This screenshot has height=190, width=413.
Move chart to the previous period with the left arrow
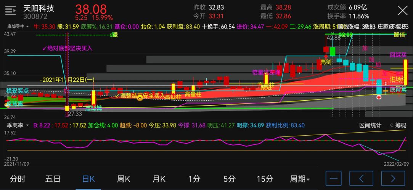361,179
